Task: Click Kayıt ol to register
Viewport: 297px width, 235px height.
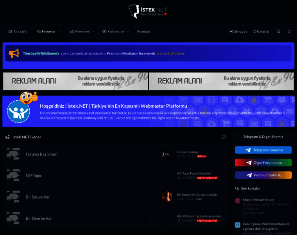Action: 261,31
